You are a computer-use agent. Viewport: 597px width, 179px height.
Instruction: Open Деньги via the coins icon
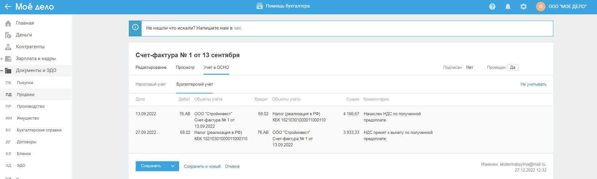[8, 35]
